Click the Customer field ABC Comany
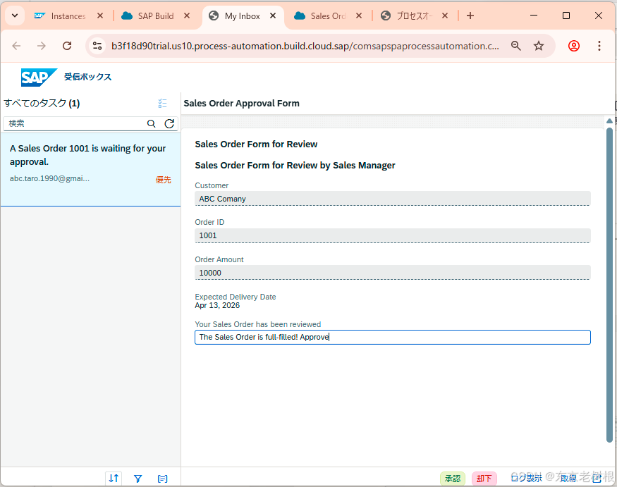Image resolution: width=617 pixels, height=487 pixels. point(392,199)
